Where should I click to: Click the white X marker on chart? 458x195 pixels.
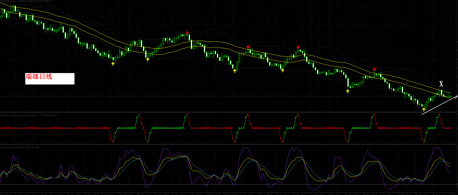[x=441, y=84]
